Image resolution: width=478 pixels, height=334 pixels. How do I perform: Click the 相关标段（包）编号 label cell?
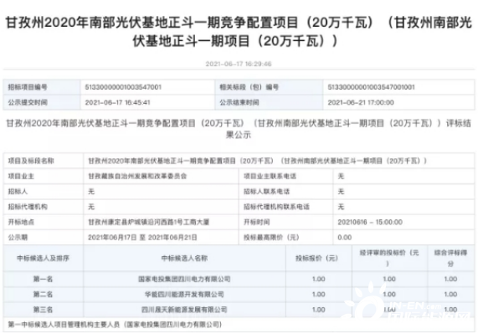[249, 87]
